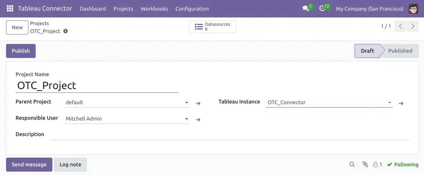Open the Workbooks menu
The image size is (424, 175).
tap(154, 9)
